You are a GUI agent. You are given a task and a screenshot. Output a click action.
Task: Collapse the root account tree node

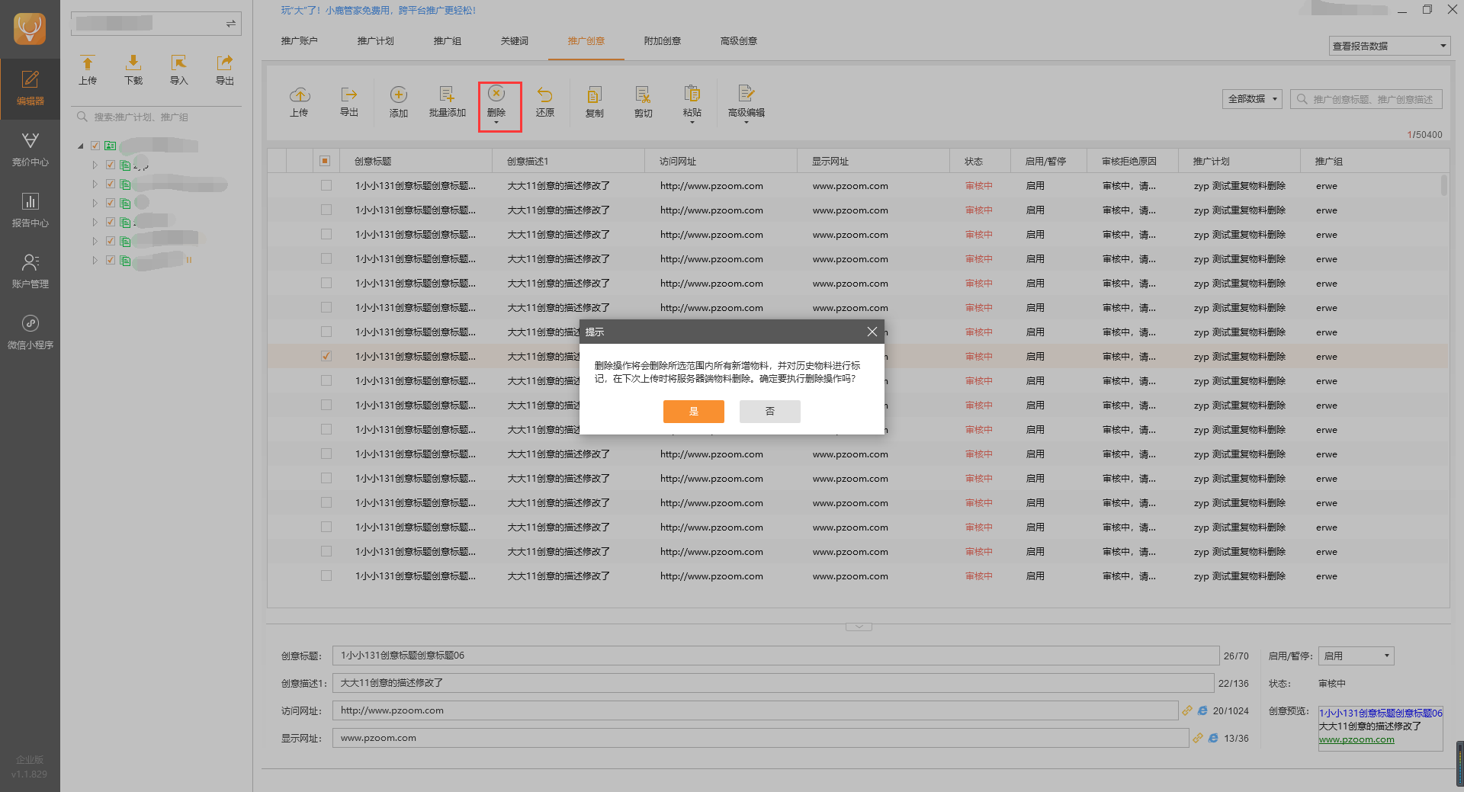coord(81,146)
